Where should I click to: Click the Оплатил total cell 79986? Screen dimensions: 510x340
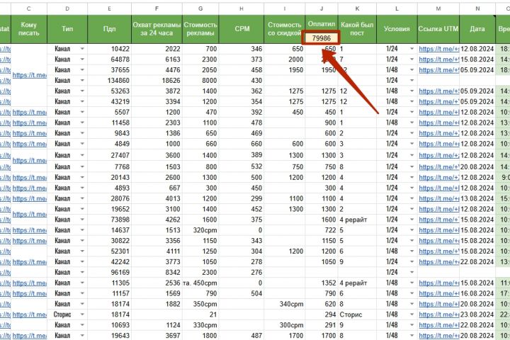(322, 38)
